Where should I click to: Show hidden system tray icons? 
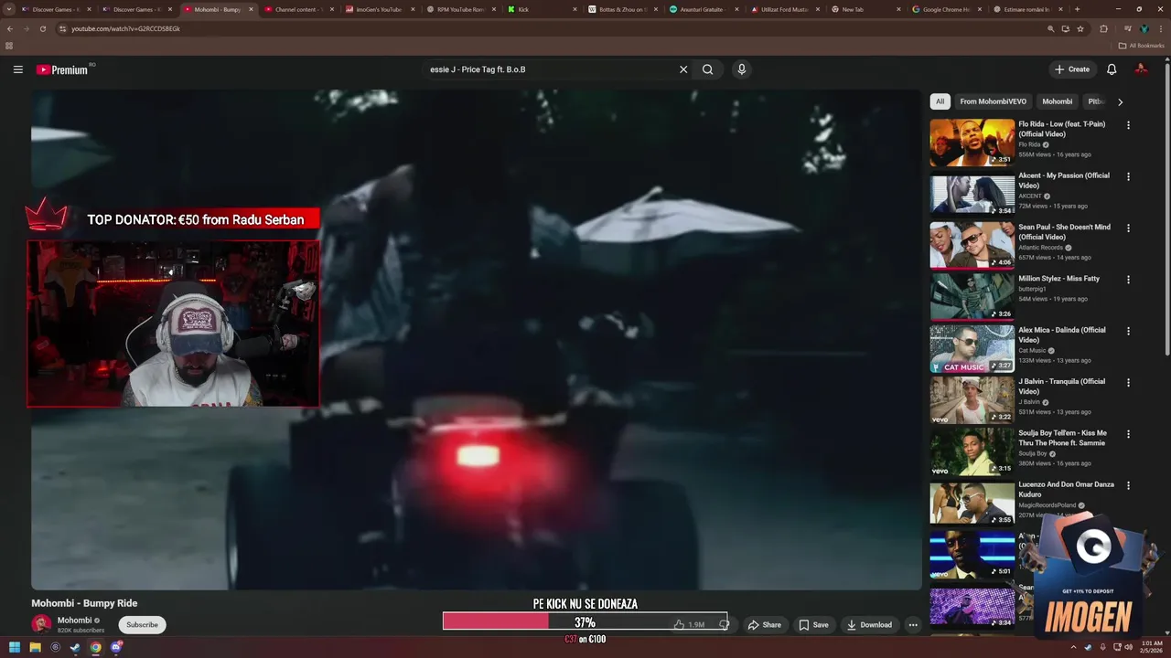(x=1073, y=648)
